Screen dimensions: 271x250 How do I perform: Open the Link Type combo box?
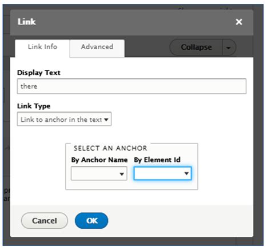coord(64,119)
